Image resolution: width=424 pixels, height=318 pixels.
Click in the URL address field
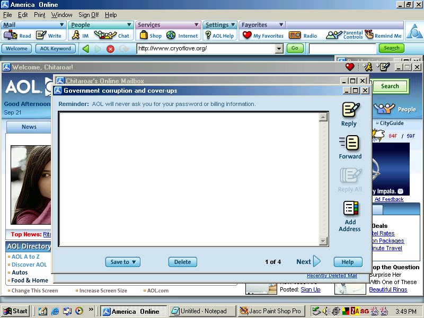(x=206, y=49)
